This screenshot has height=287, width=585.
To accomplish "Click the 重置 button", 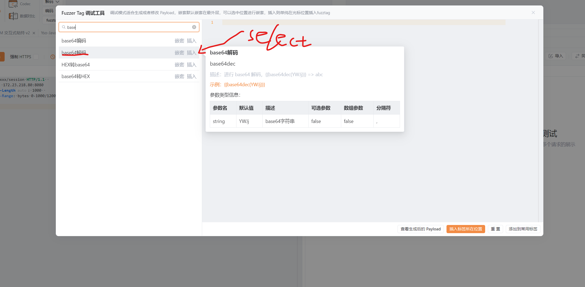I will 495,229.
